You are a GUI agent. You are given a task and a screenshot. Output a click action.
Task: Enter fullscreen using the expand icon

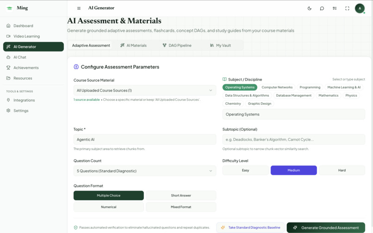pyautogui.click(x=347, y=8)
